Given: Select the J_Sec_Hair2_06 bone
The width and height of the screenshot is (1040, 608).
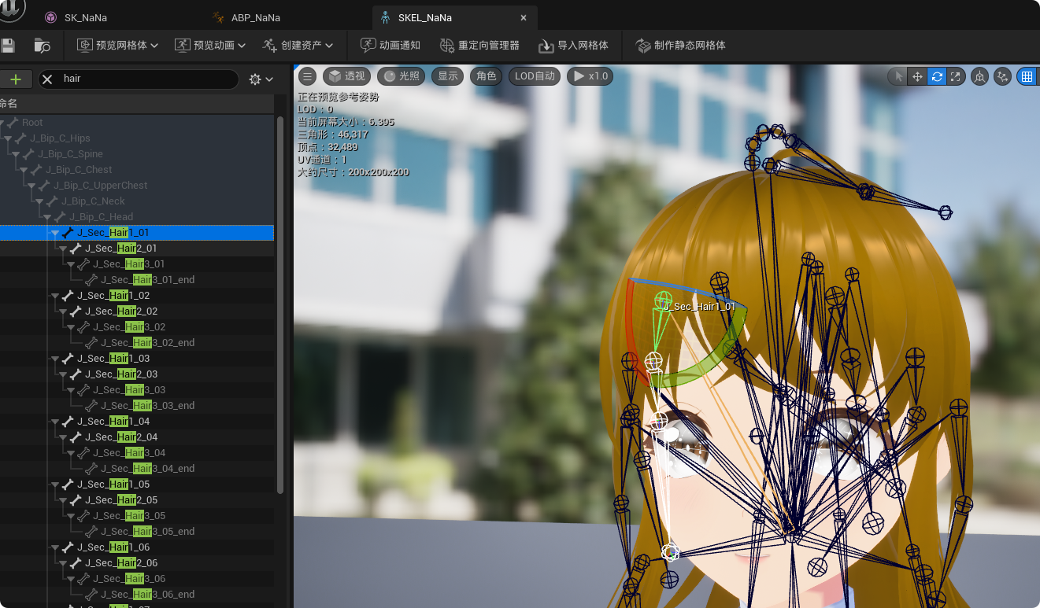Looking at the screenshot, I should click(x=121, y=563).
